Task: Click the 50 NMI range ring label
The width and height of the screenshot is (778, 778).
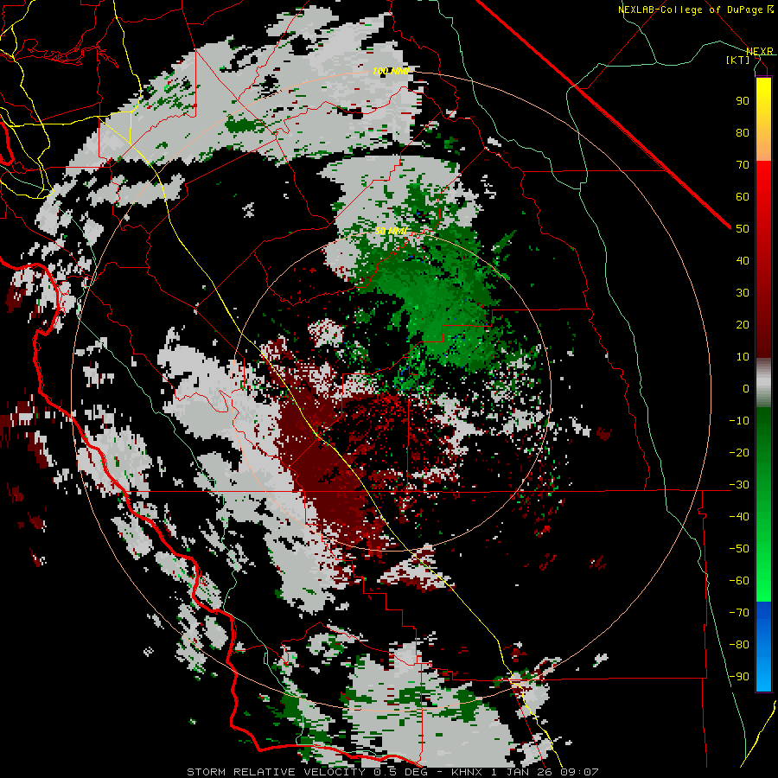Action: (391, 231)
